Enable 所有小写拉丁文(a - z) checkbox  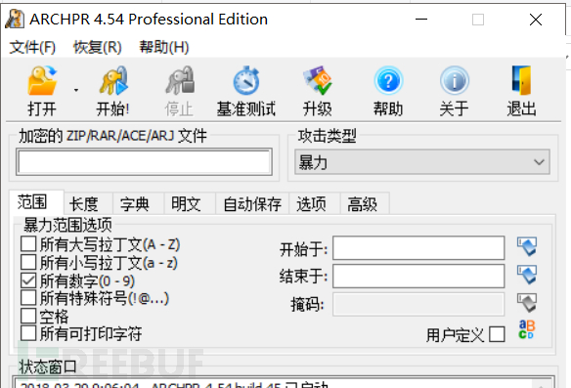click(28, 262)
